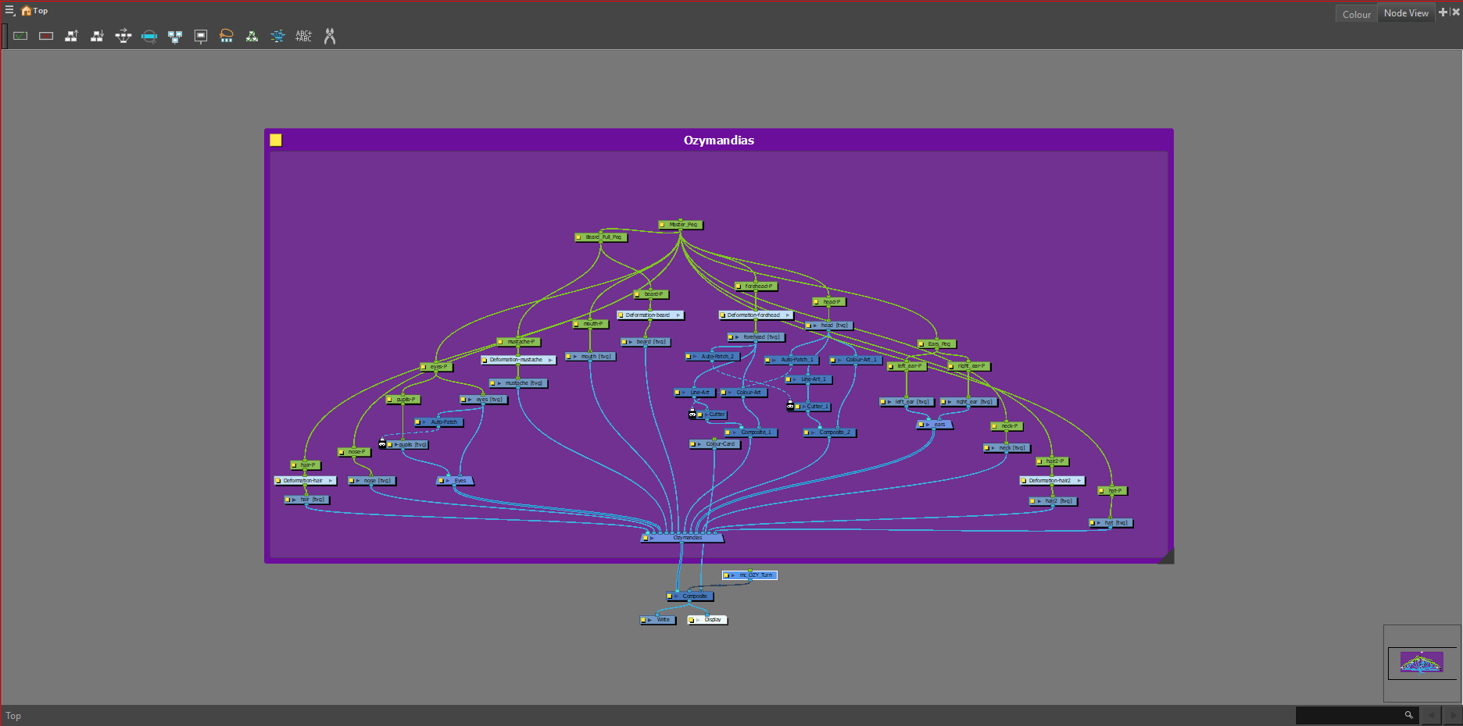Click the green checkmark Enable icon
This screenshot has height=726, width=1463.
click(x=20, y=36)
